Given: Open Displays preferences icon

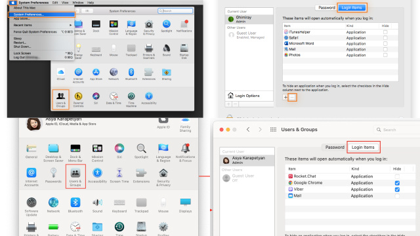Looking at the screenshot, I should [x=185, y=205].
